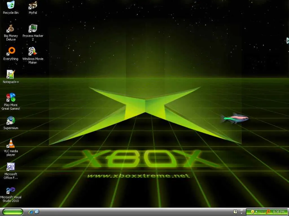Screen dimensions: 289x216
Task: Open the Microsoft Visual Studio 2010 shortcut
Action: 11,194
